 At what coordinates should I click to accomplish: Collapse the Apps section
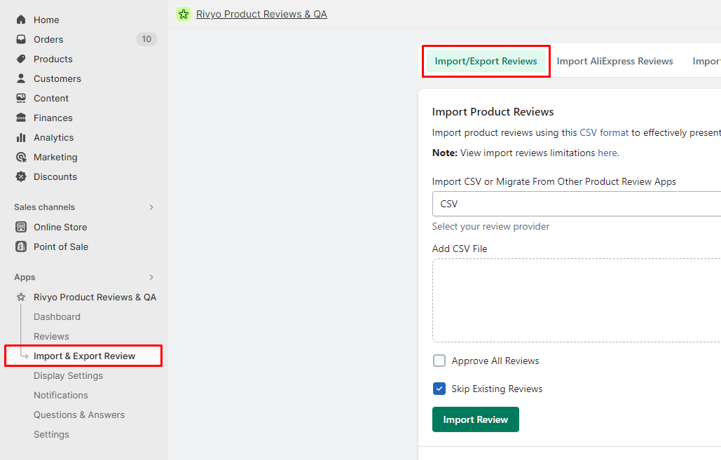[x=151, y=277]
